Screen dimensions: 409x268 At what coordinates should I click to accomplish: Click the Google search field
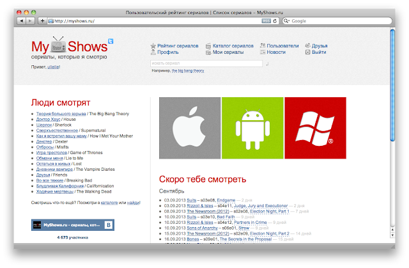337,21
